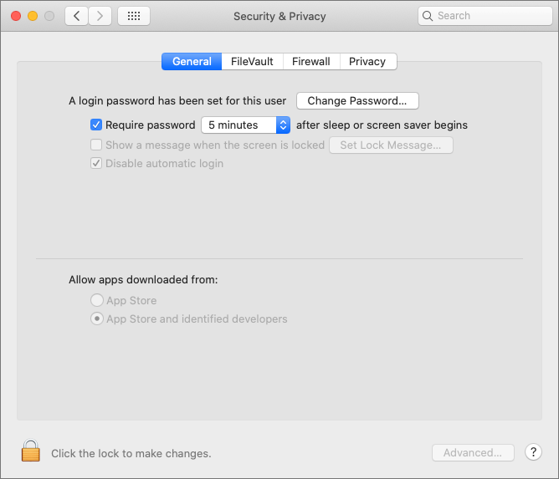The width and height of the screenshot is (559, 479).
Task: Select the App Store radio button
Action: pyautogui.click(x=97, y=301)
